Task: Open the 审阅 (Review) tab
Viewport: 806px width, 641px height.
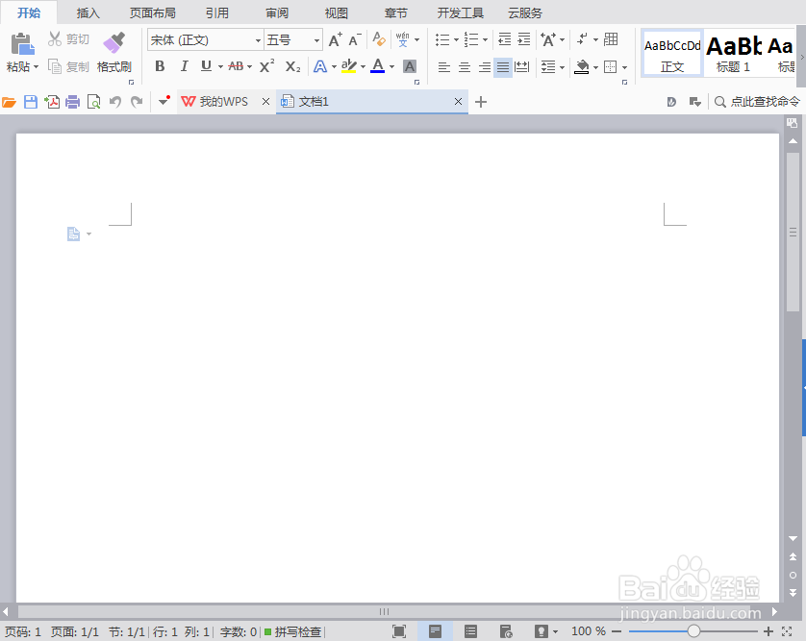Action: tap(277, 12)
